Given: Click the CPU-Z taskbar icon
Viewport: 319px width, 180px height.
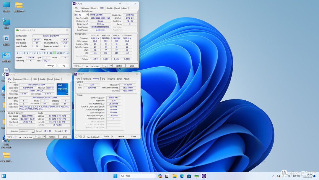Looking at the screenshot, I should (x=204, y=176).
